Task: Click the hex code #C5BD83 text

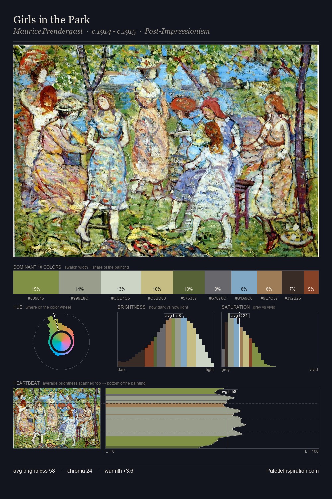Action: pos(157,298)
